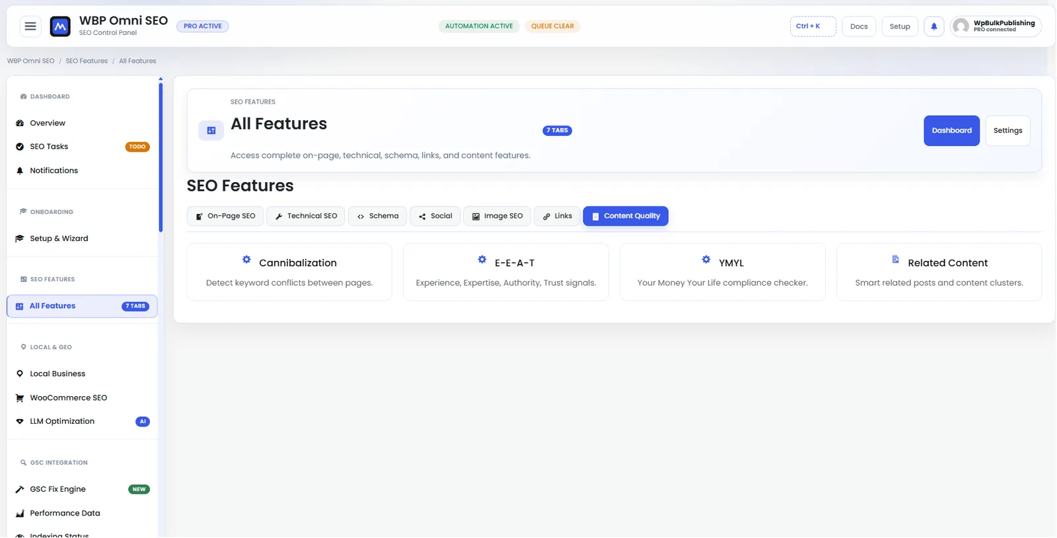Click the Local Business pin icon
Viewport: 1057px width, 538px height.
(20, 374)
